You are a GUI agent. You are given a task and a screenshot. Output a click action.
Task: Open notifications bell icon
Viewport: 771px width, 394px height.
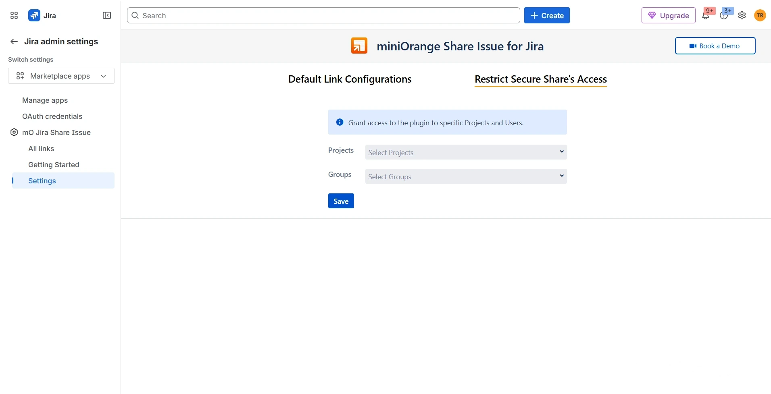click(x=706, y=16)
